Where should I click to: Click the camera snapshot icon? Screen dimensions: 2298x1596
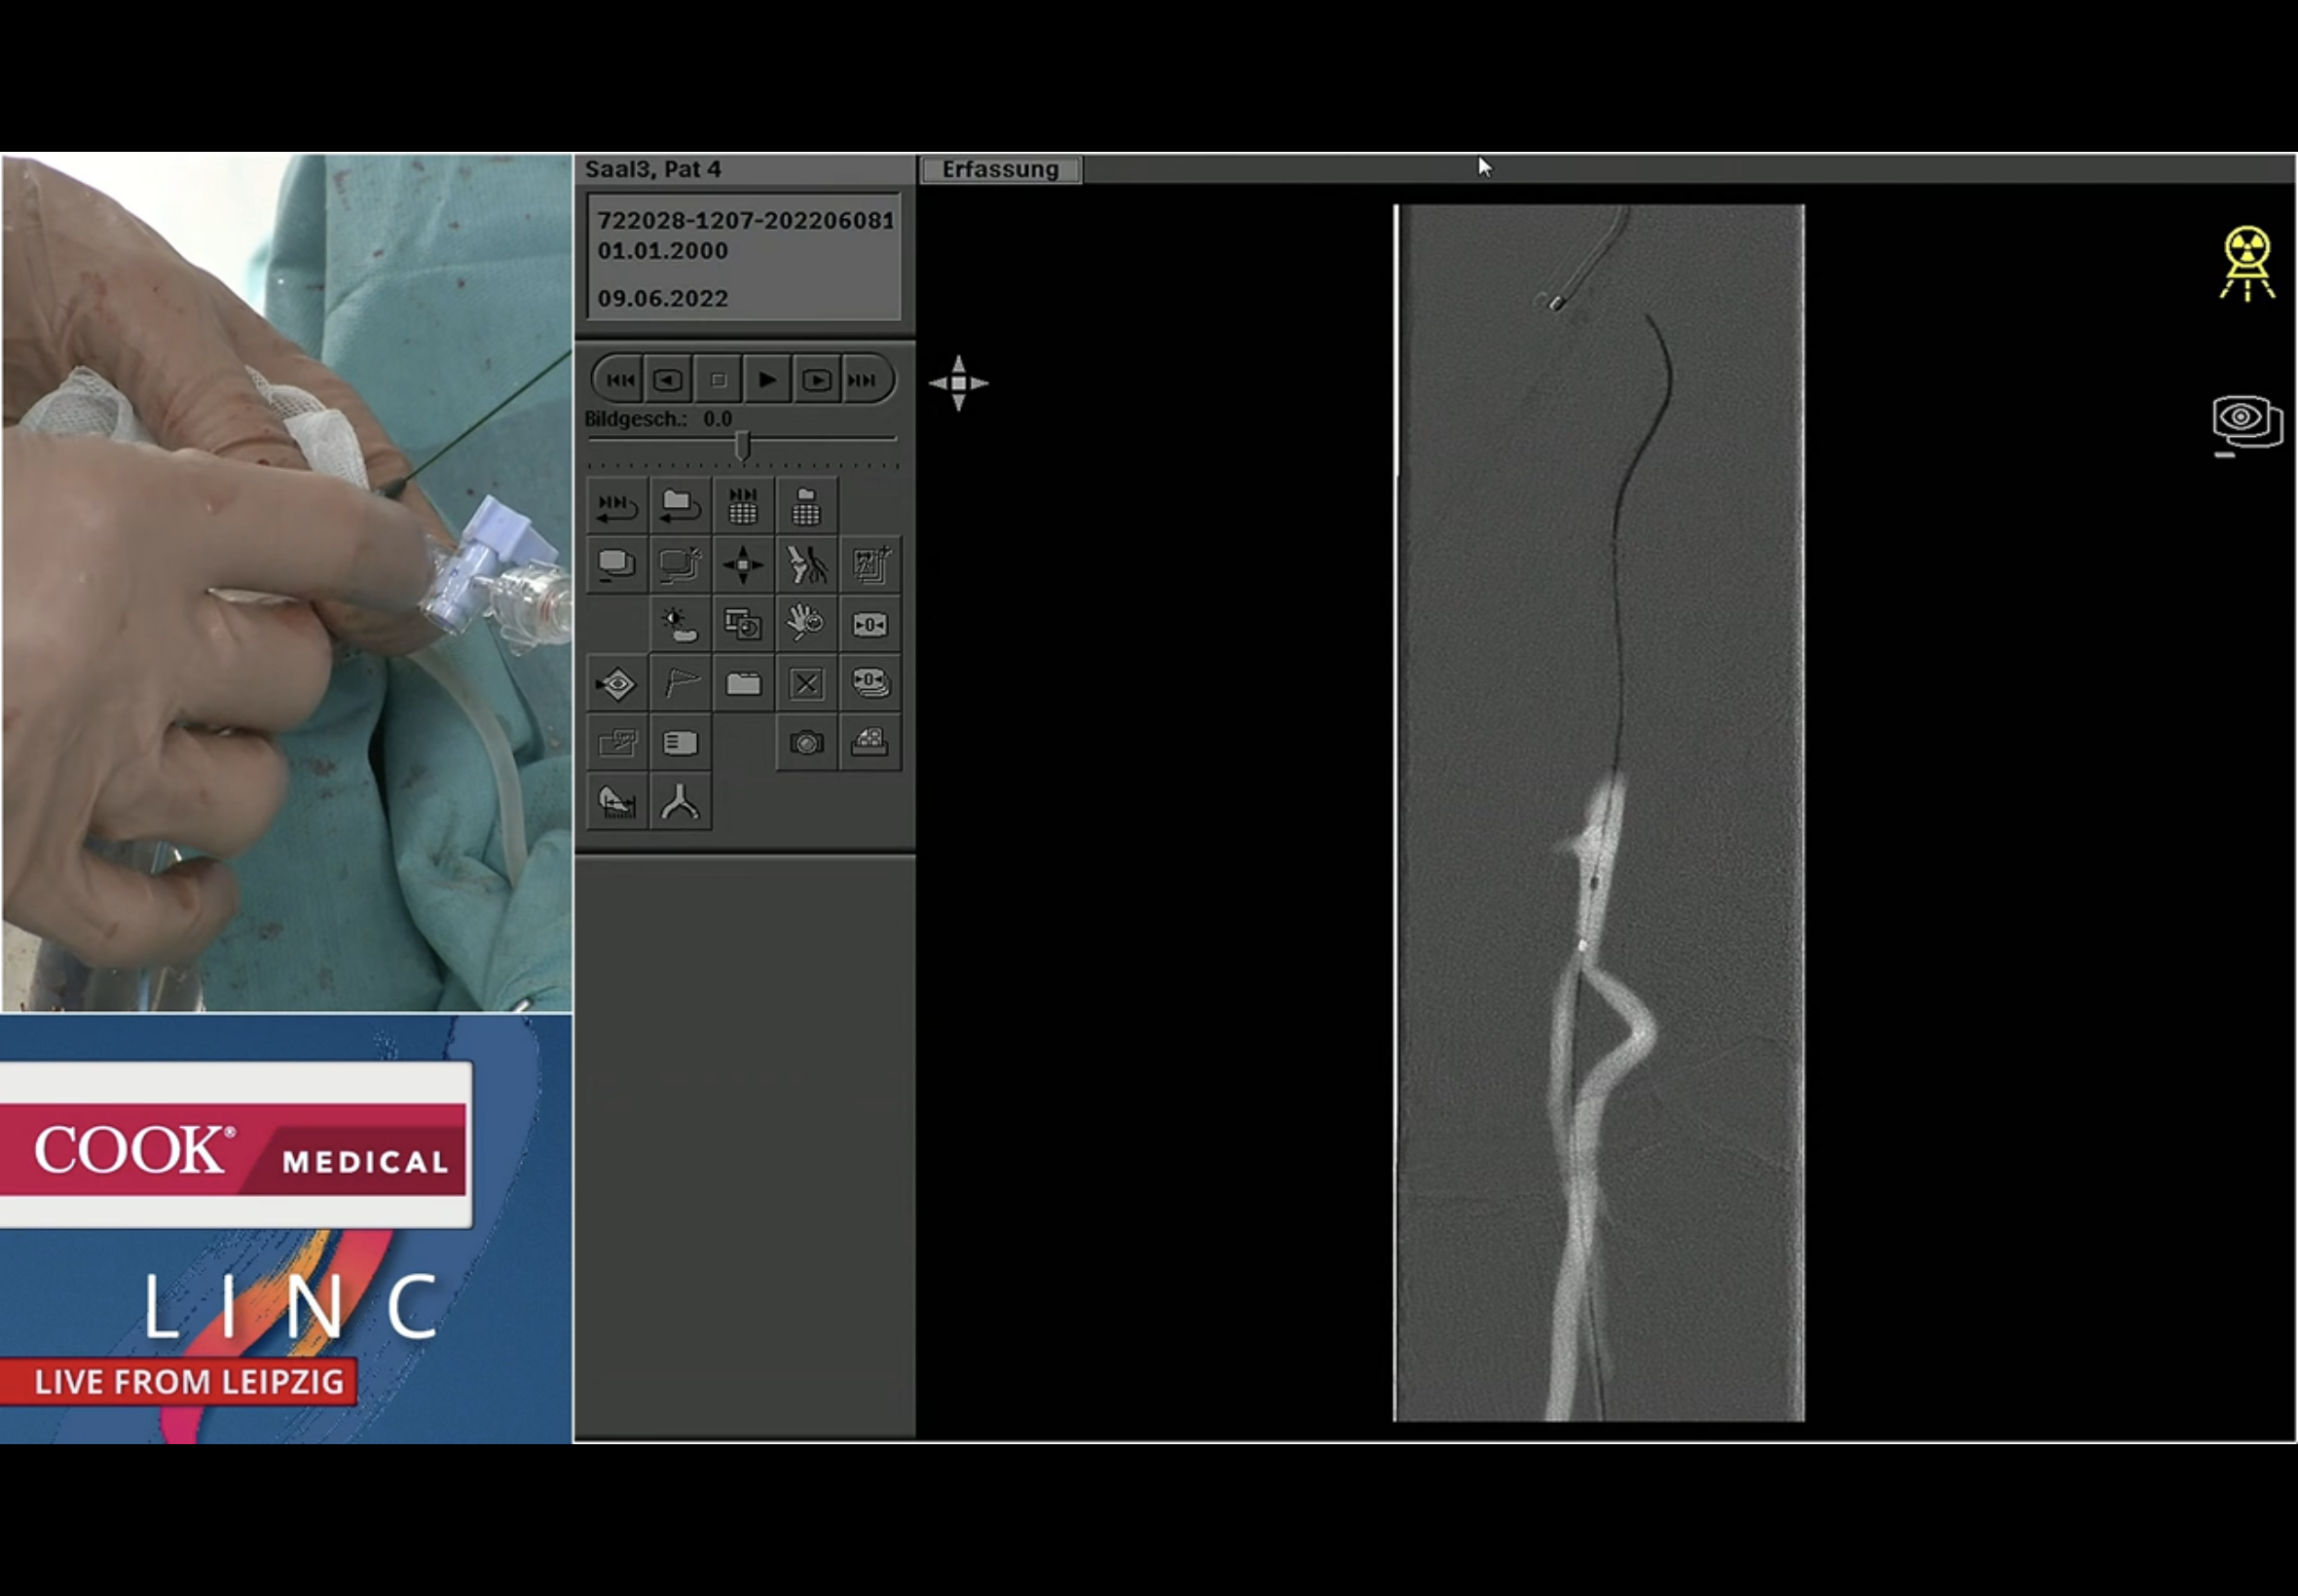(x=806, y=743)
